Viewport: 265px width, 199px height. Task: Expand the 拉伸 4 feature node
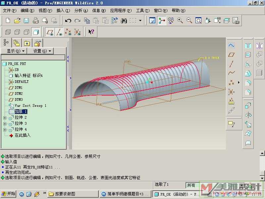[x=5, y=130]
